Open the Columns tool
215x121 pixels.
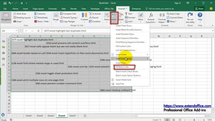point(40,14)
